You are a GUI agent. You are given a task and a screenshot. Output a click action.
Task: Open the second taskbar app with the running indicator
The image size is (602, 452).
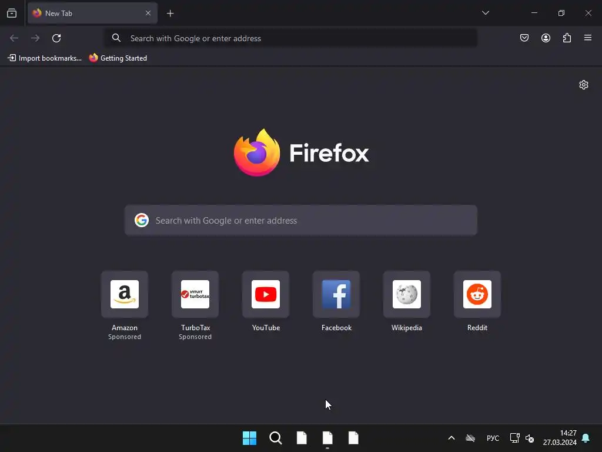(327, 438)
